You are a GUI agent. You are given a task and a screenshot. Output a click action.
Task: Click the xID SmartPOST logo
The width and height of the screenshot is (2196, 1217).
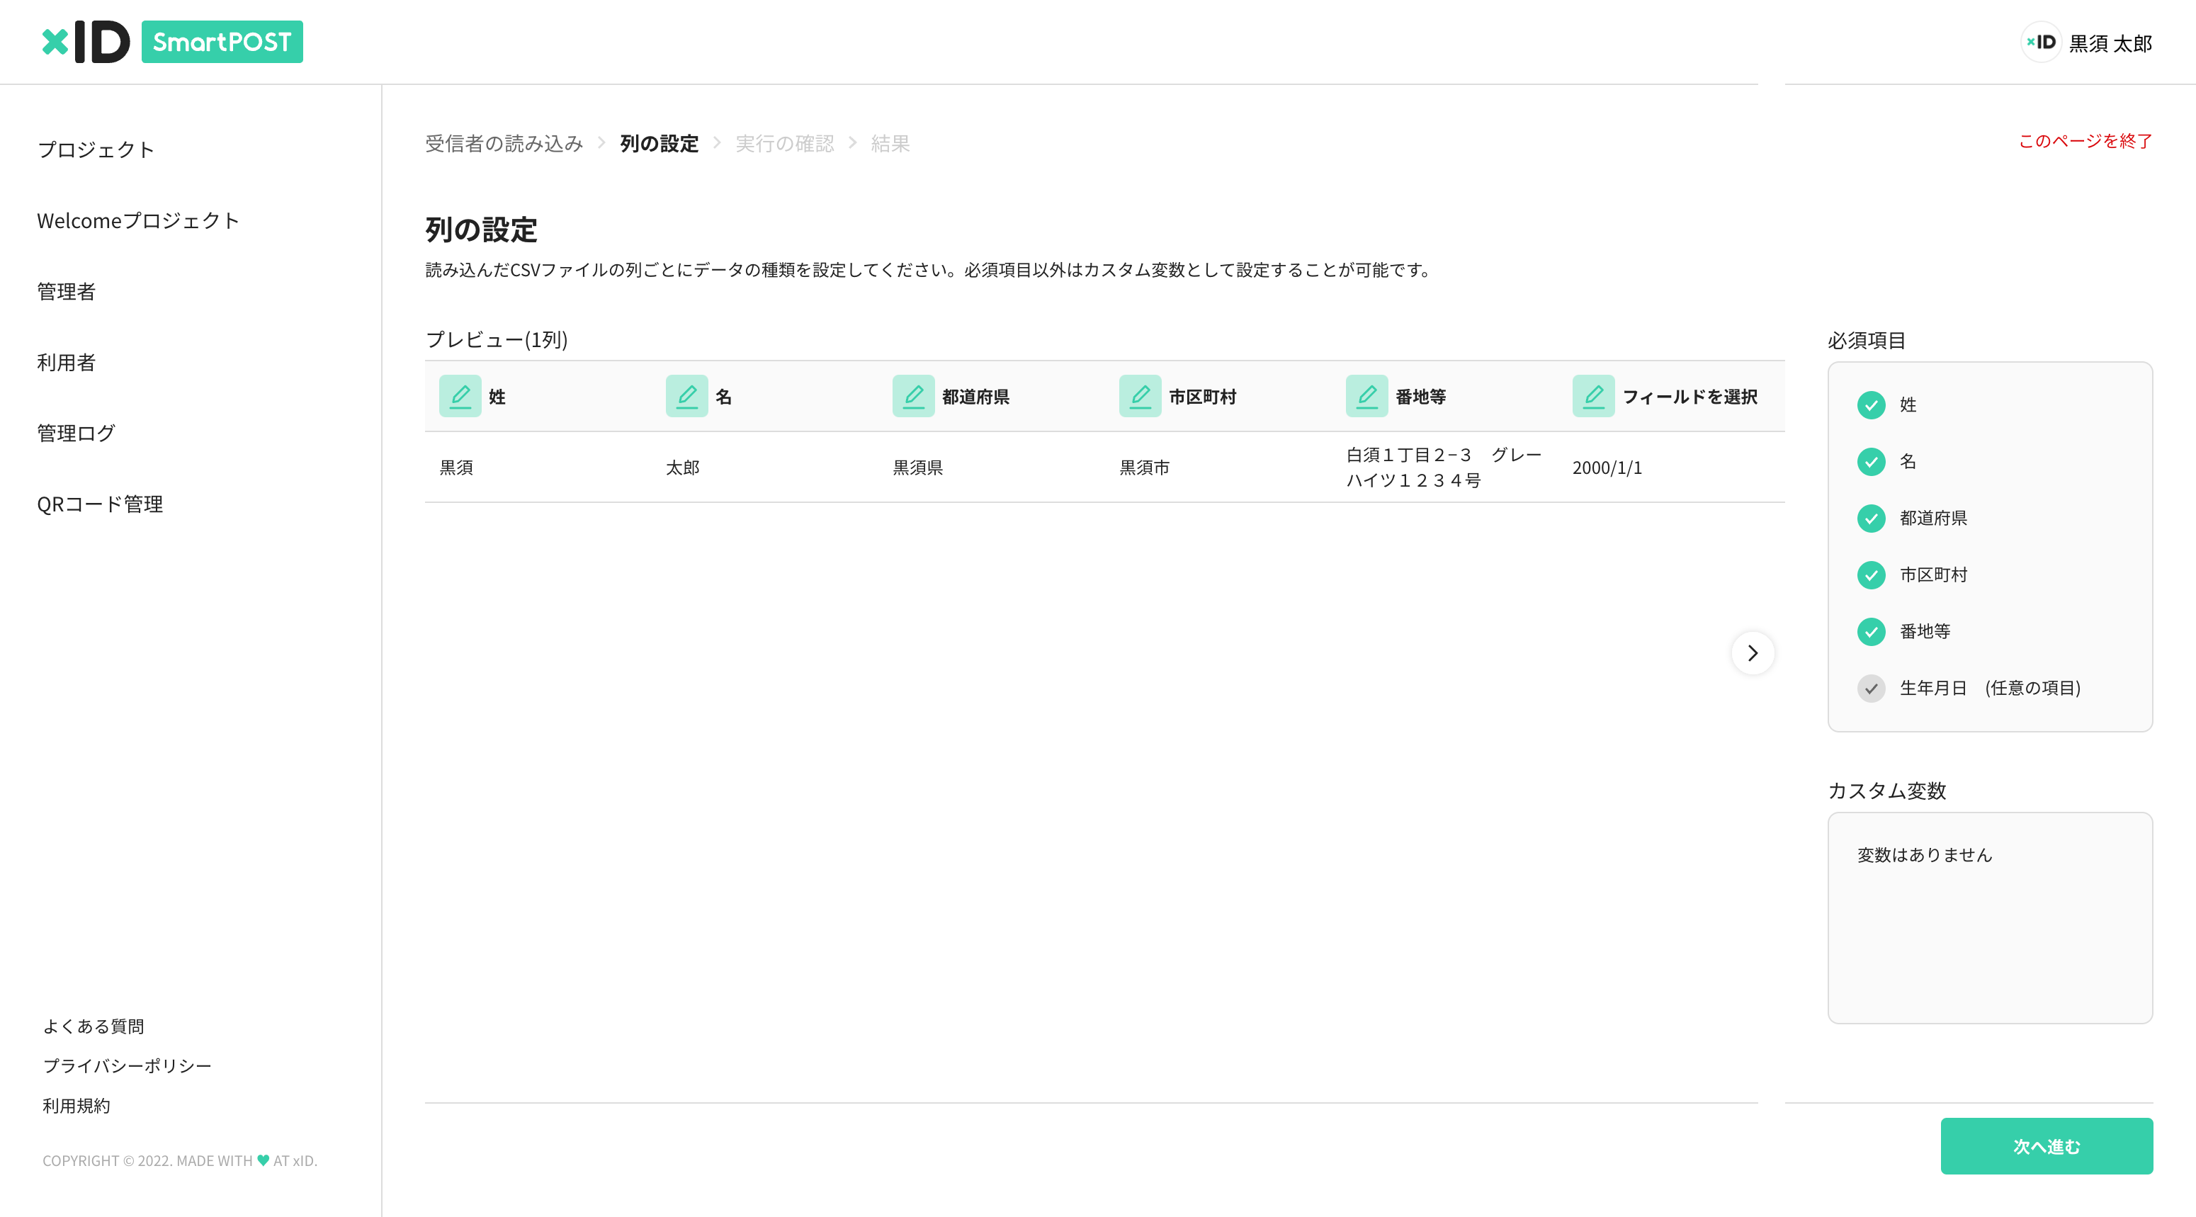click(171, 41)
